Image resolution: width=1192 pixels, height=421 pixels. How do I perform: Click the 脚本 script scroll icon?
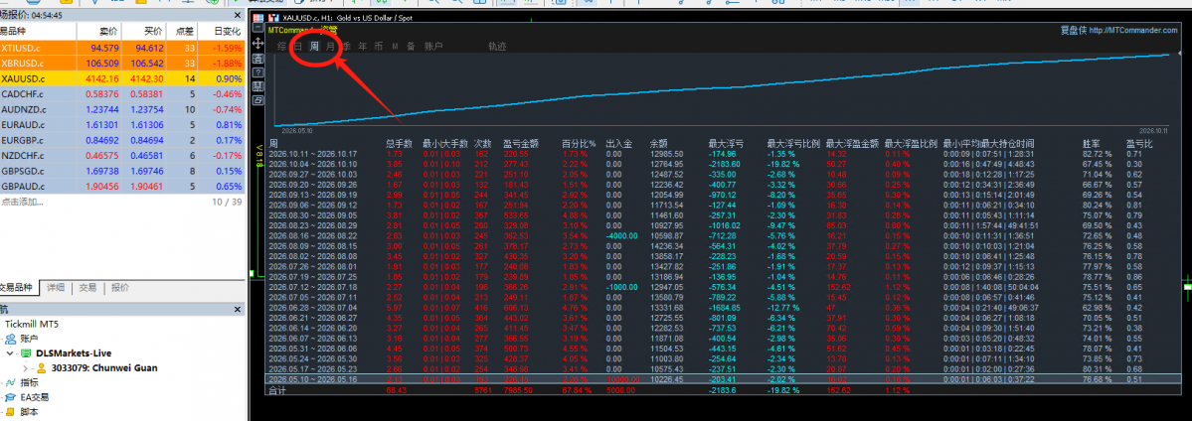pos(11,412)
